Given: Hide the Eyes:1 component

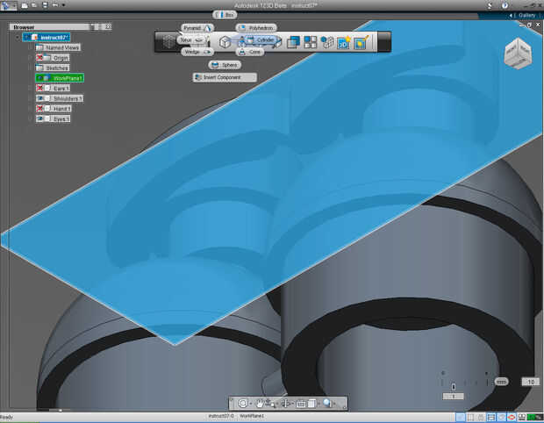Looking at the screenshot, I should [39, 119].
